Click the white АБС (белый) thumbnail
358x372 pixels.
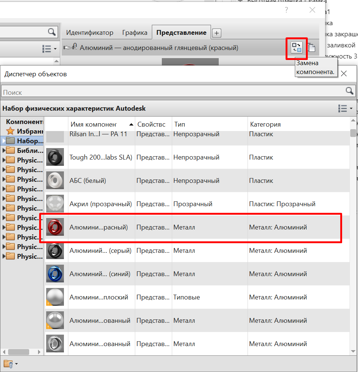pos(55,180)
